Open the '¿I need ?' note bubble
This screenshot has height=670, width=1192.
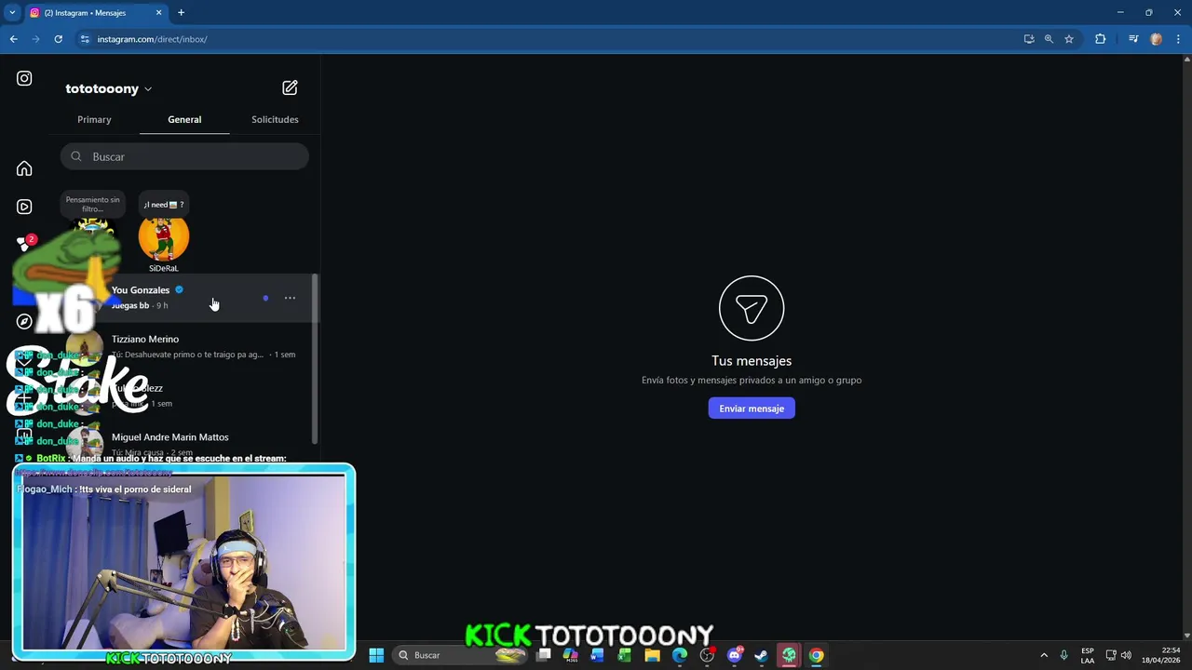(x=164, y=205)
